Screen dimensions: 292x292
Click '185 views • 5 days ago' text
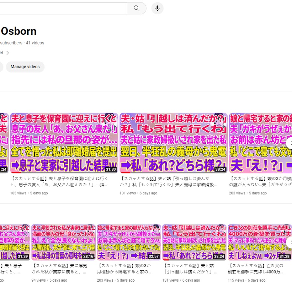click(29, 193)
